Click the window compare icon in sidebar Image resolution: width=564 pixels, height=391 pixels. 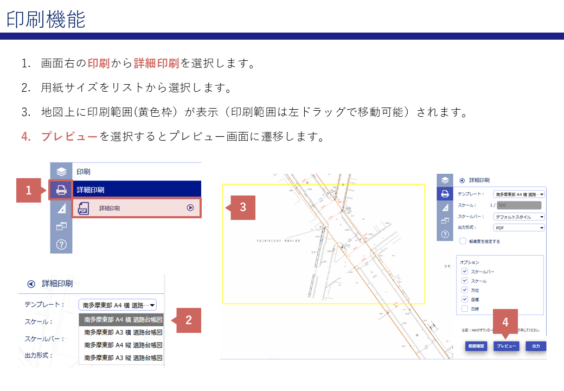click(x=62, y=225)
